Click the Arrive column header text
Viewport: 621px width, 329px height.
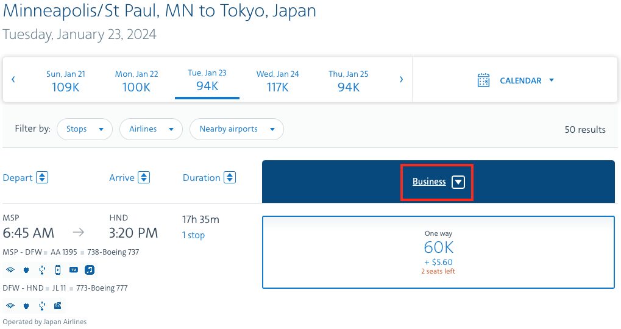click(x=122, y=178)
